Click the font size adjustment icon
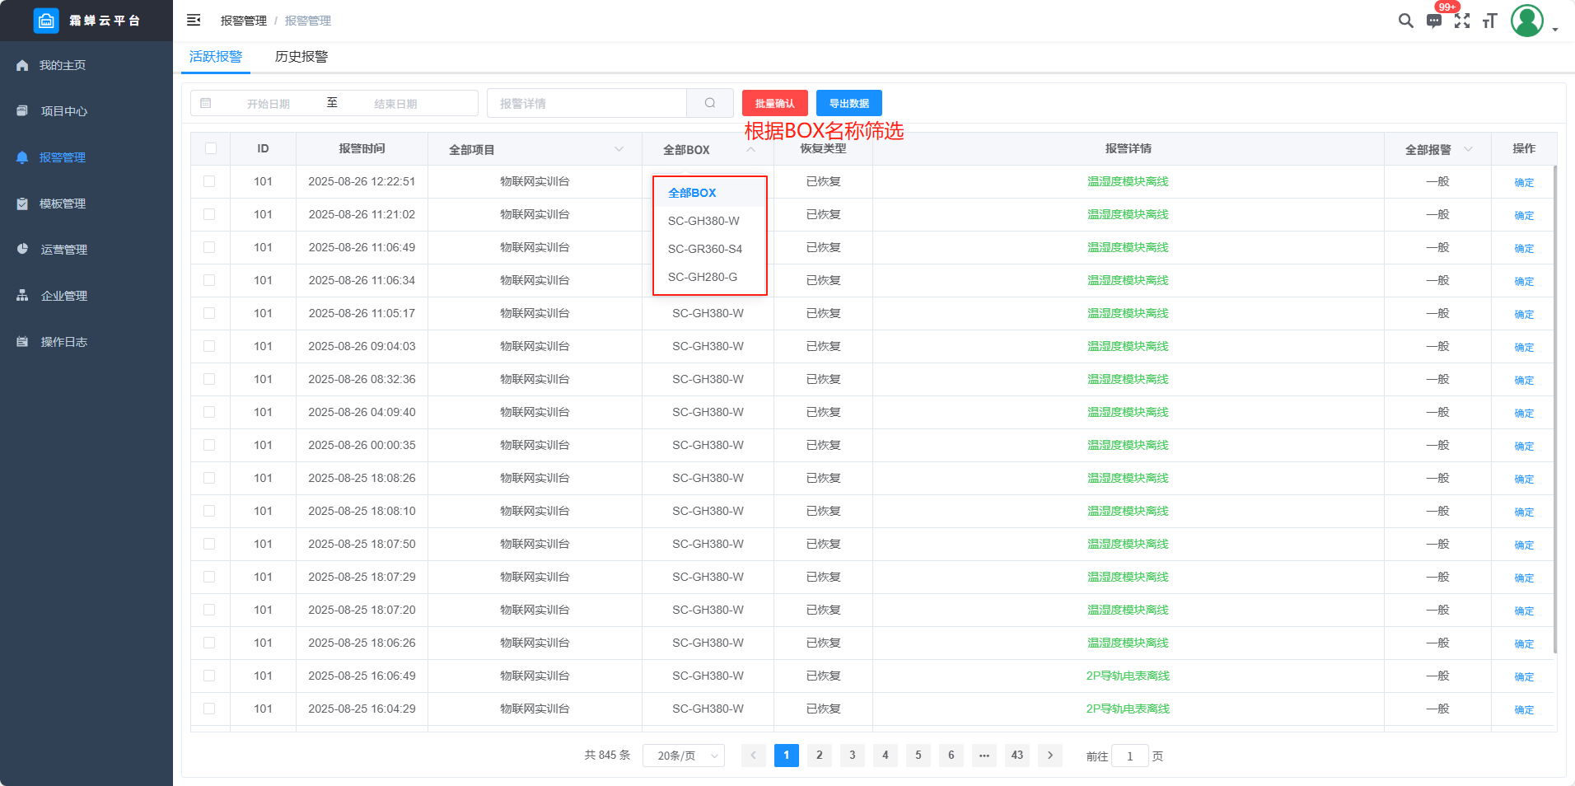 1489,21
